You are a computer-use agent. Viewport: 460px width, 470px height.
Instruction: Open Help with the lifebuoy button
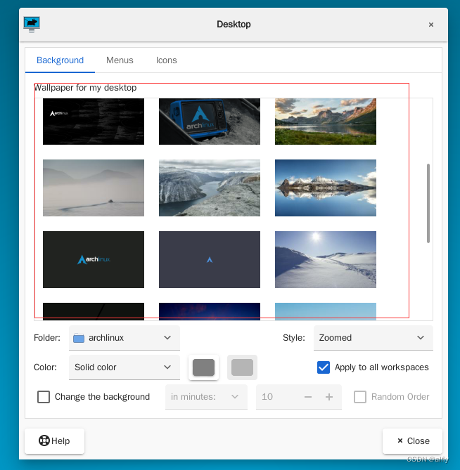click(x=54, y=440)
